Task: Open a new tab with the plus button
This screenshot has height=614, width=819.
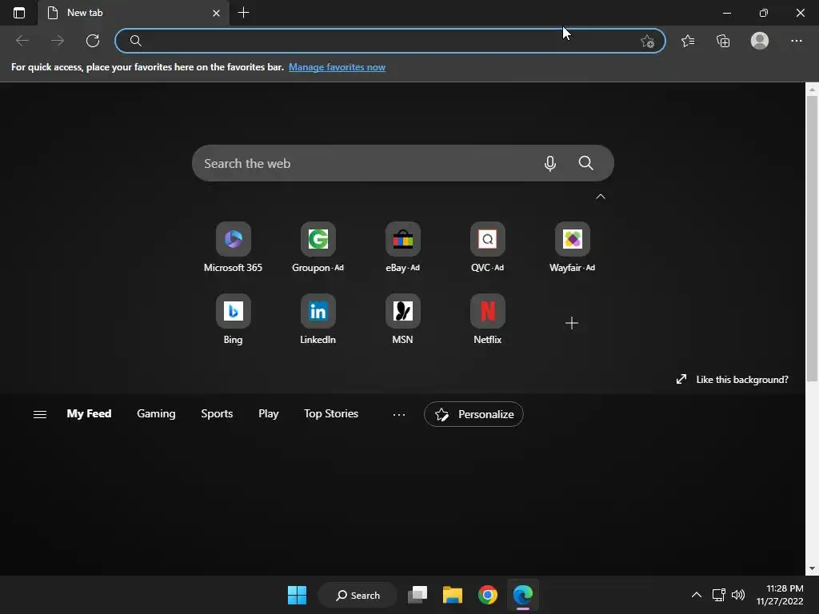Action: click(243, 13)
